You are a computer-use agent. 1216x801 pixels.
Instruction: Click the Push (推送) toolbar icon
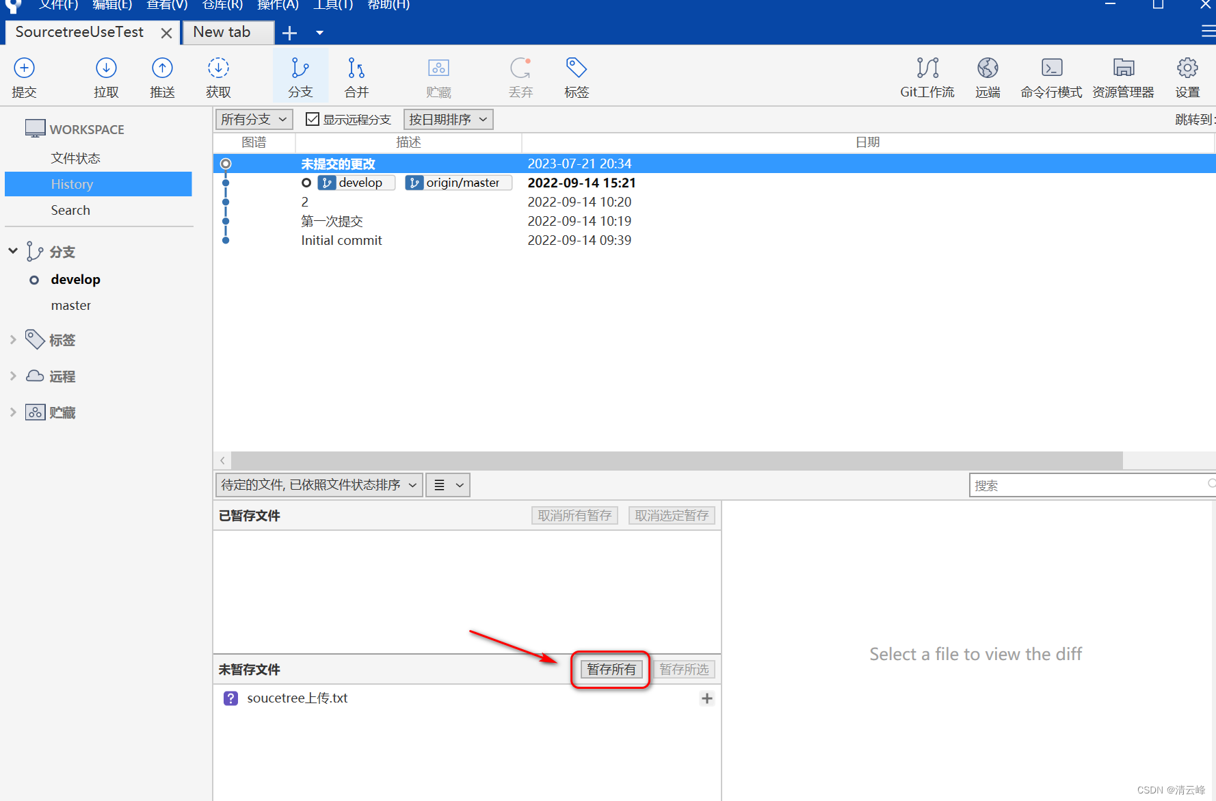[162, 68]
